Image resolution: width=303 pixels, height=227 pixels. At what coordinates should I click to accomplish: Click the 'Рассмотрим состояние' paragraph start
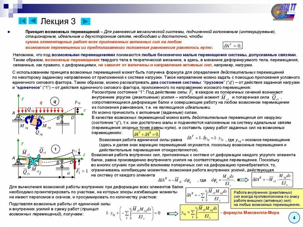point(115,92)
